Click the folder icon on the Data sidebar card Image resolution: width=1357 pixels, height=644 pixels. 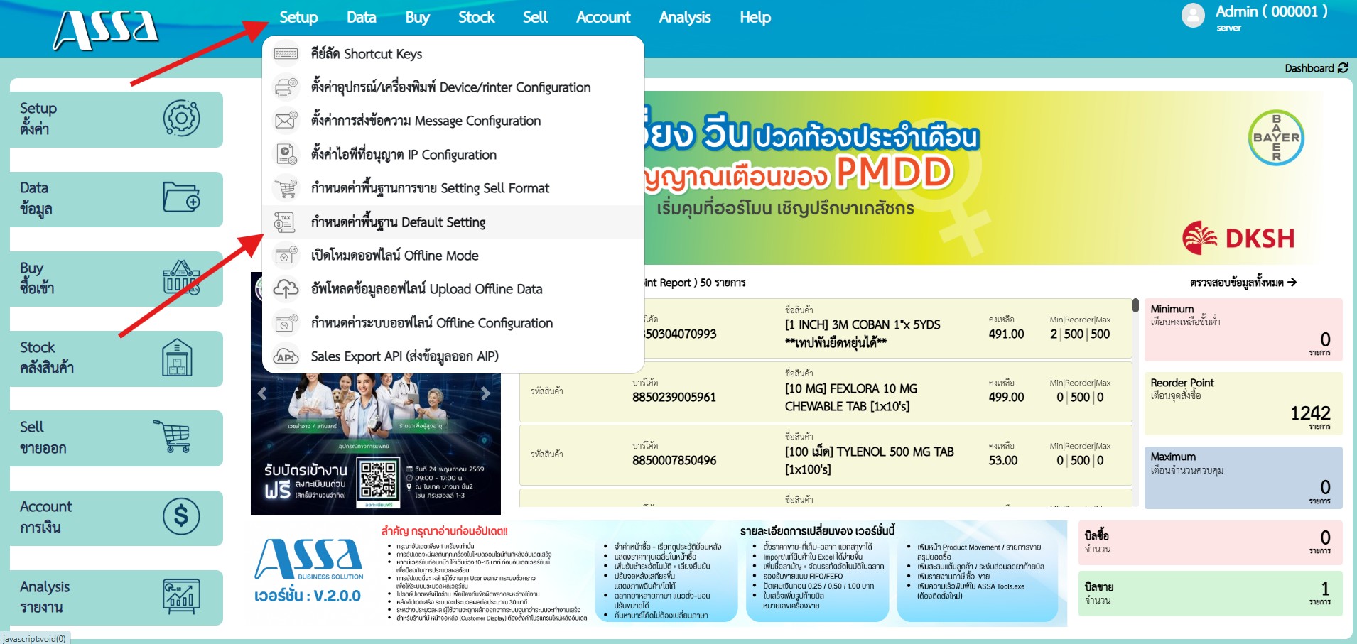pos(181,197)
